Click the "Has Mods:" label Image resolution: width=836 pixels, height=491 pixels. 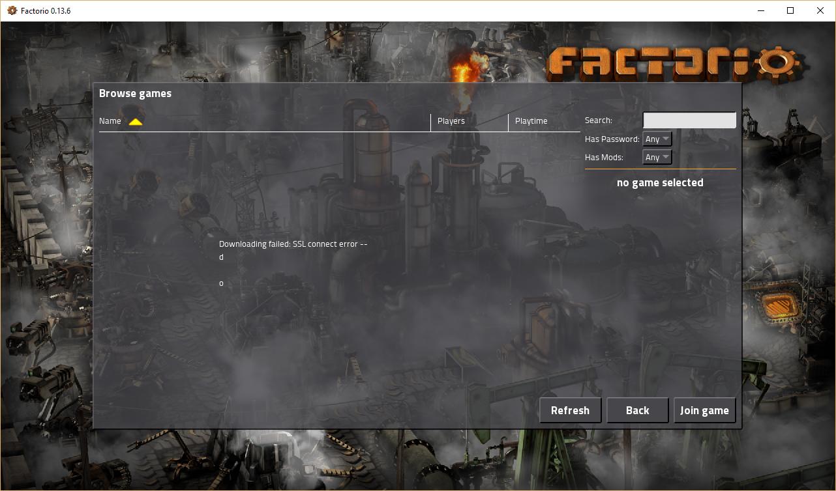click(605, 158)
